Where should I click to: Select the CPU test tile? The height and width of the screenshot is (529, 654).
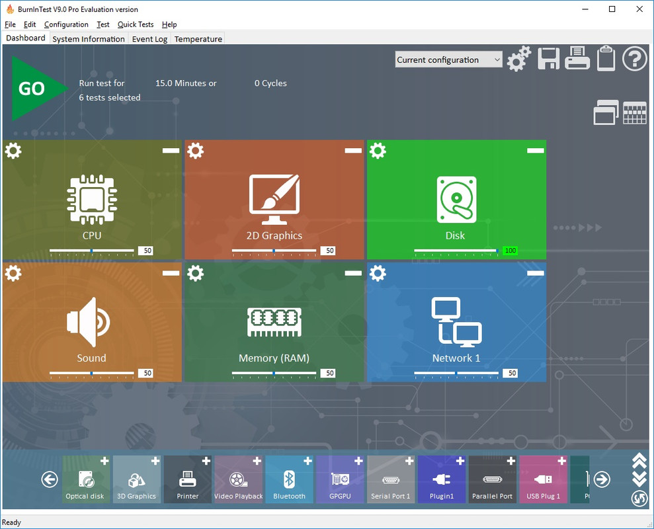[92, 200]
